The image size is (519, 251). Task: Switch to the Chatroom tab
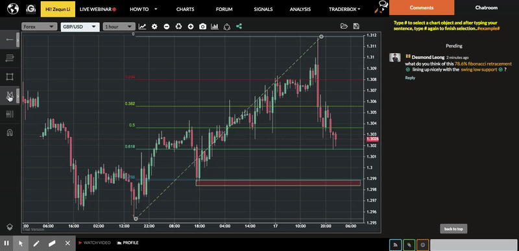(486, 8)
